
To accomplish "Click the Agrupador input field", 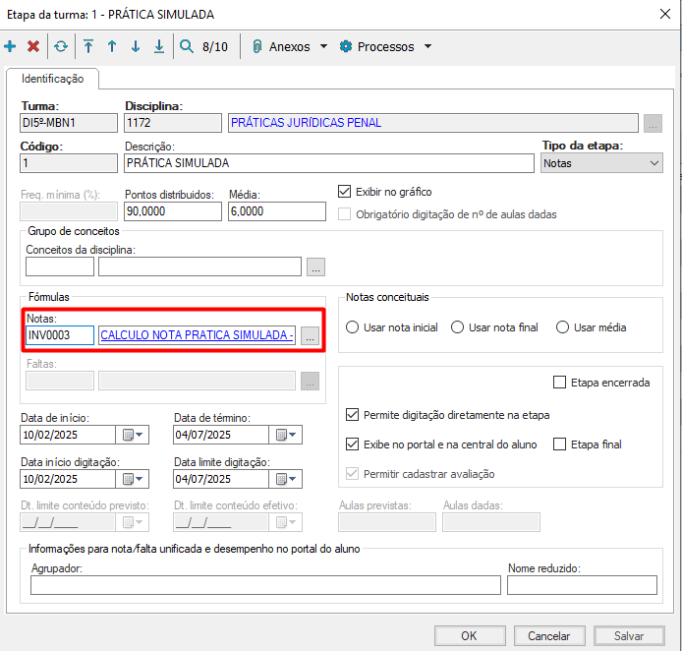I will pyautogui.click(x=265, y=585).
